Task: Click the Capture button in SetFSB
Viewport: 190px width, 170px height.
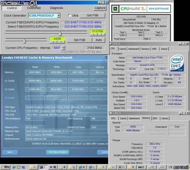Action: click(x=100, y=8)
